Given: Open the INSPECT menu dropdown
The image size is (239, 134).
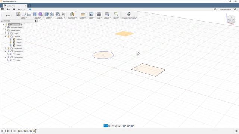Looking at the screenshot, I should (x=83, y=18).
